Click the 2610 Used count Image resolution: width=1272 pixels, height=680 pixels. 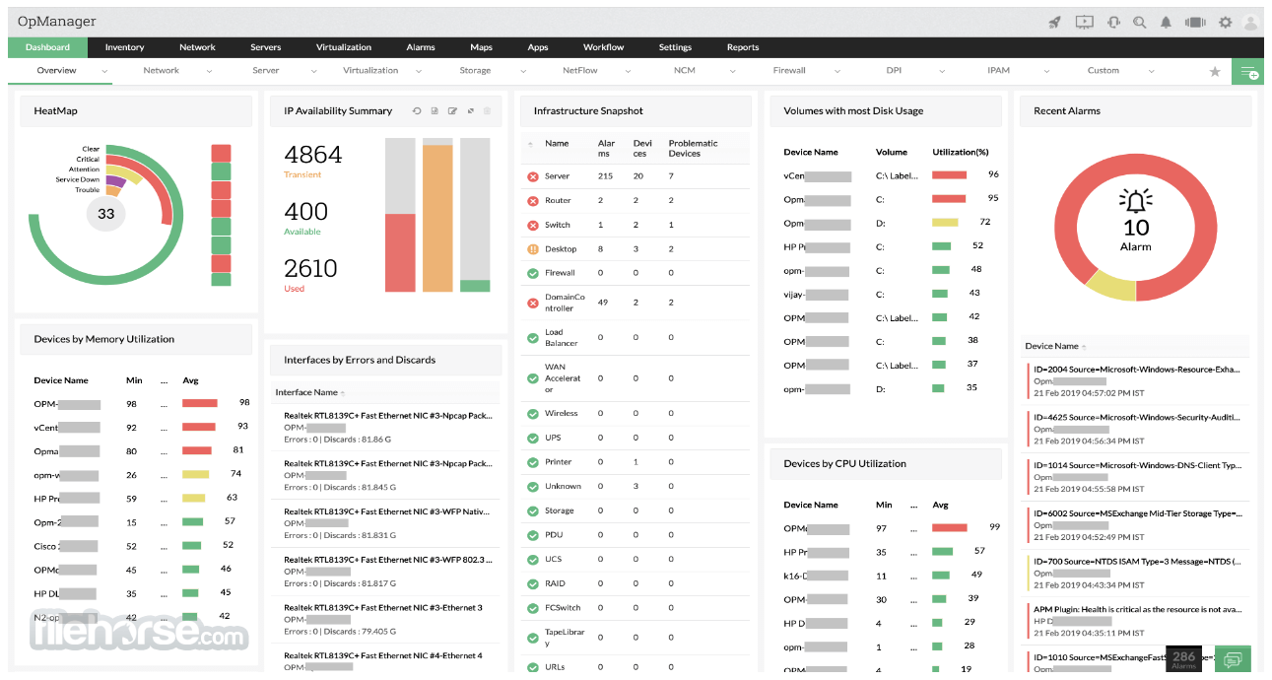tap(310, 268)
